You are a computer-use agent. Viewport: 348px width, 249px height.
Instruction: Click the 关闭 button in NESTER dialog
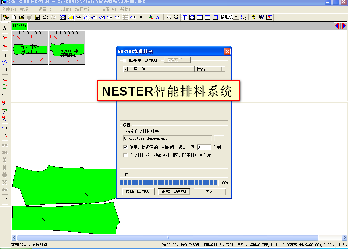(x=210, y=192)
